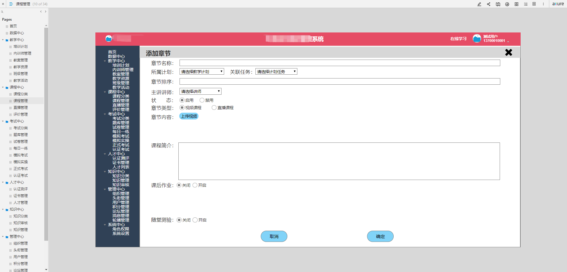
Task: Click the 测试用户 avatar icon
Action: [x=477, y=38]
